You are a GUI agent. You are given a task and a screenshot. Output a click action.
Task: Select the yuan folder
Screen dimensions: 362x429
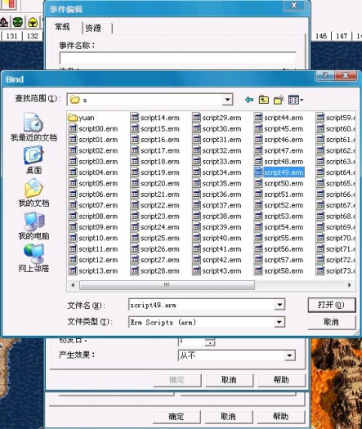tap(81, 118)
